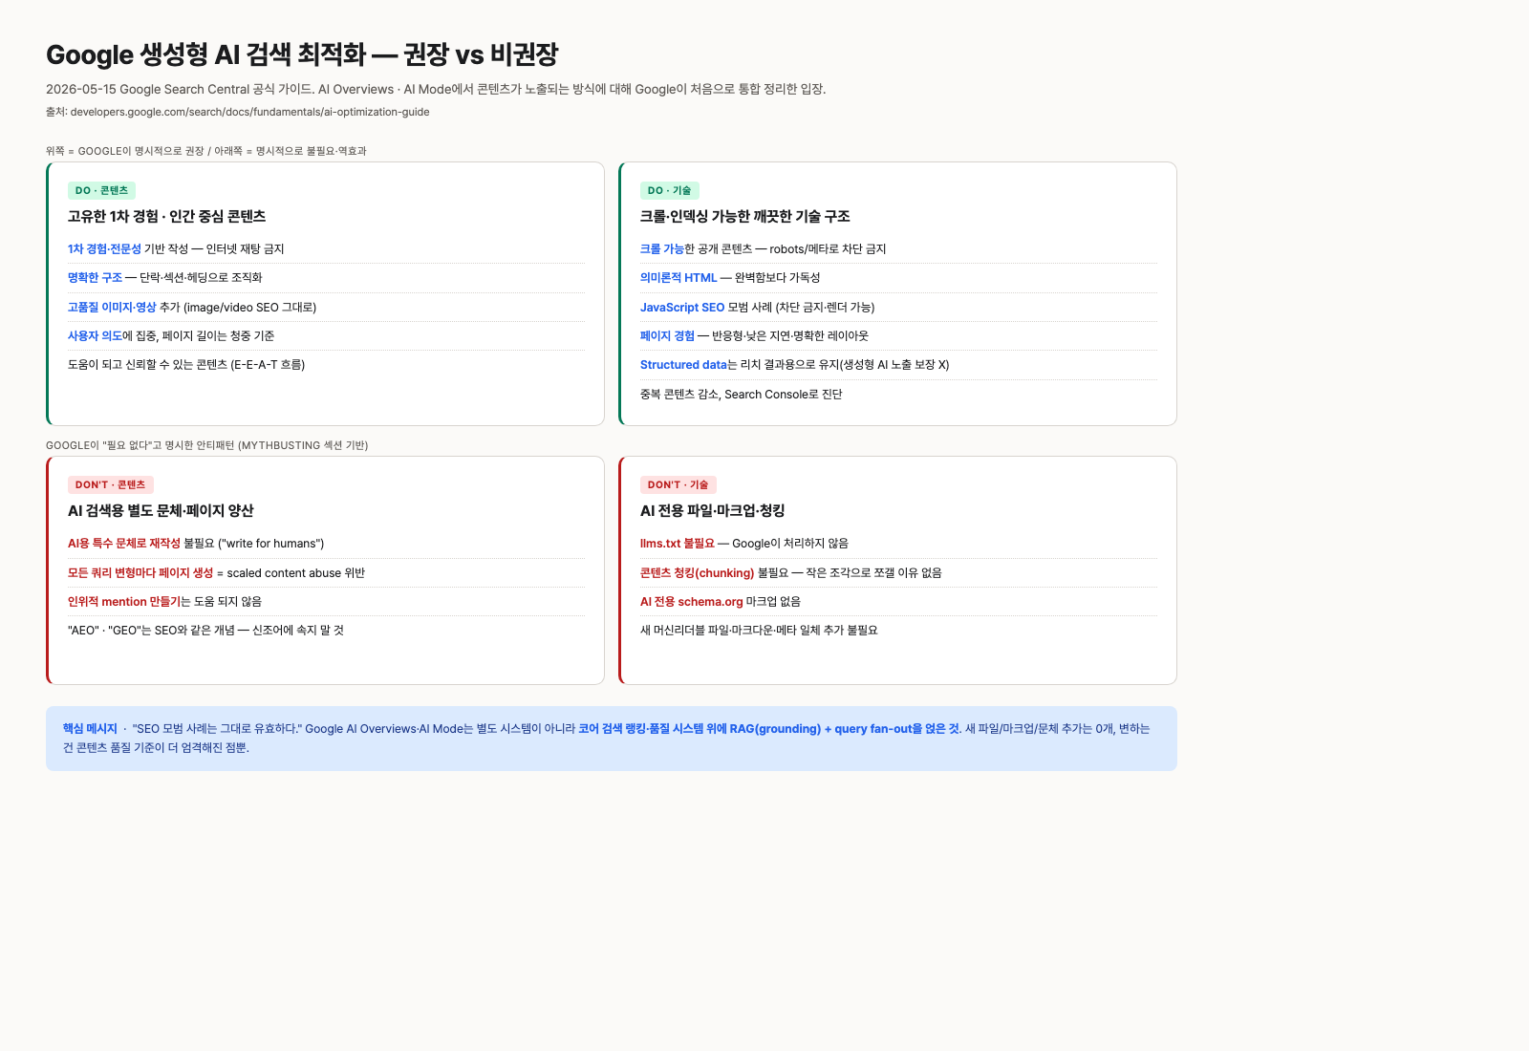This screenshot has height=1051, width=1529.
Task: Click the row starting "1차 경험·전문성"
Action: pos(326,248)
